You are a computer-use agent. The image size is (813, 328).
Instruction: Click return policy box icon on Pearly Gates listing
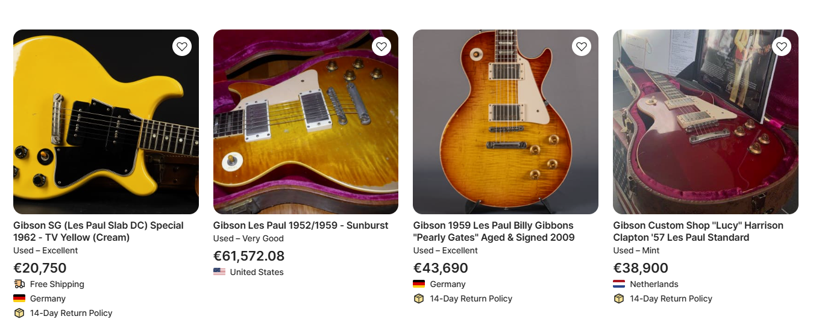click(x=419, y=299)
